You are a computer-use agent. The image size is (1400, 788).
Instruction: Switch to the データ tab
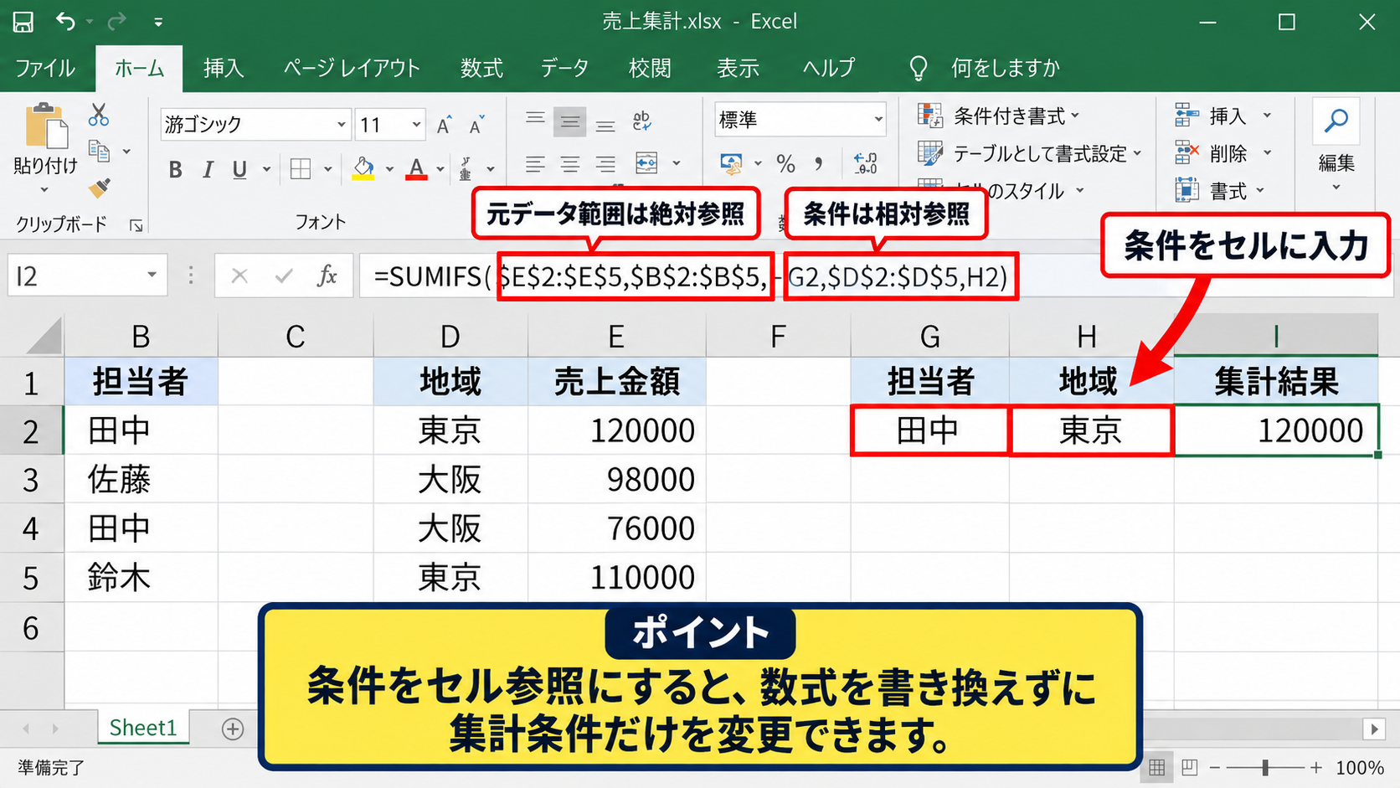point(564,68)
